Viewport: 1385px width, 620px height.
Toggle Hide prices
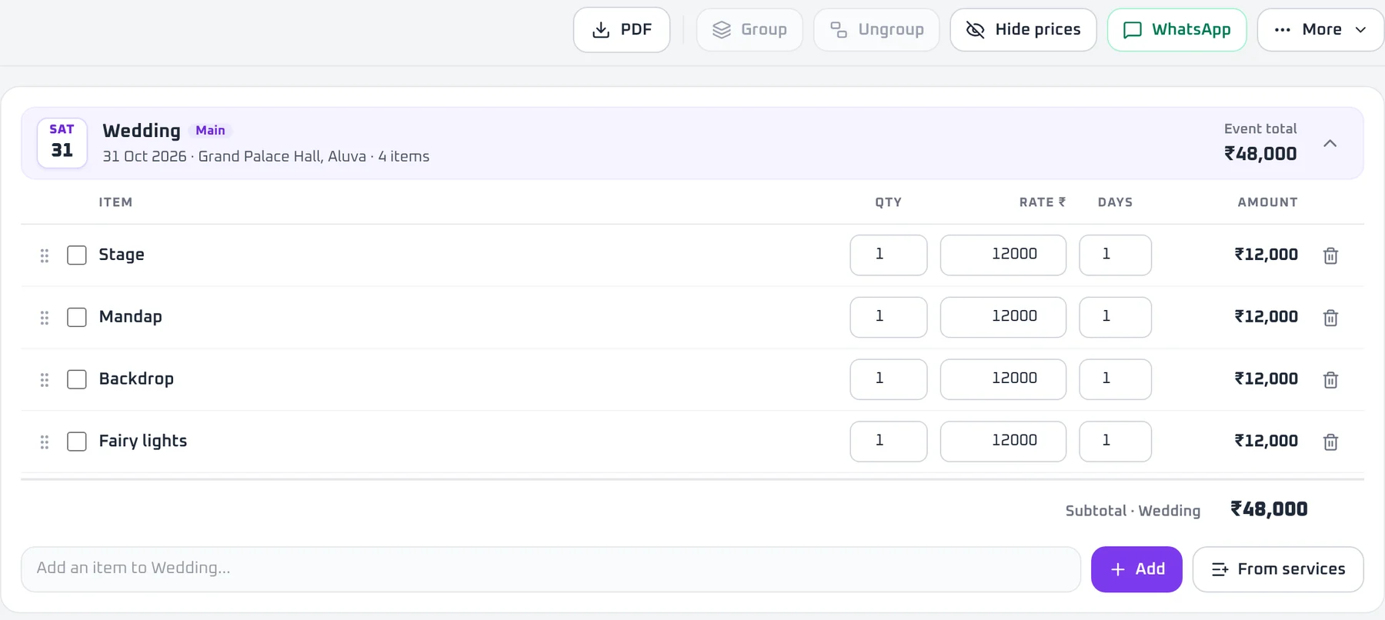(1023, 30)
